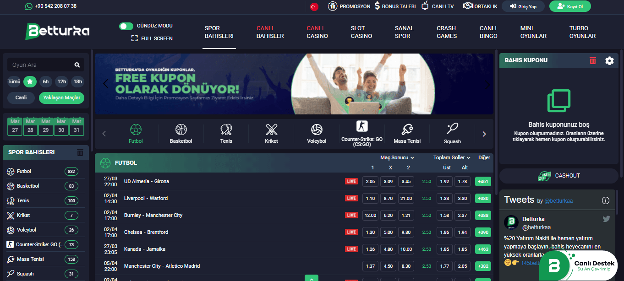Bet on Liverpool win odds 1.10

tap(370, 199)
